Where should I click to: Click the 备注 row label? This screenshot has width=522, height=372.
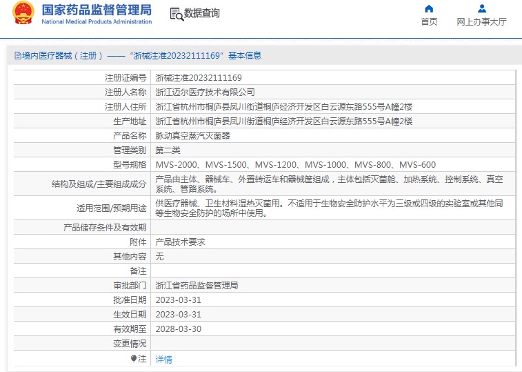point(138,271)
